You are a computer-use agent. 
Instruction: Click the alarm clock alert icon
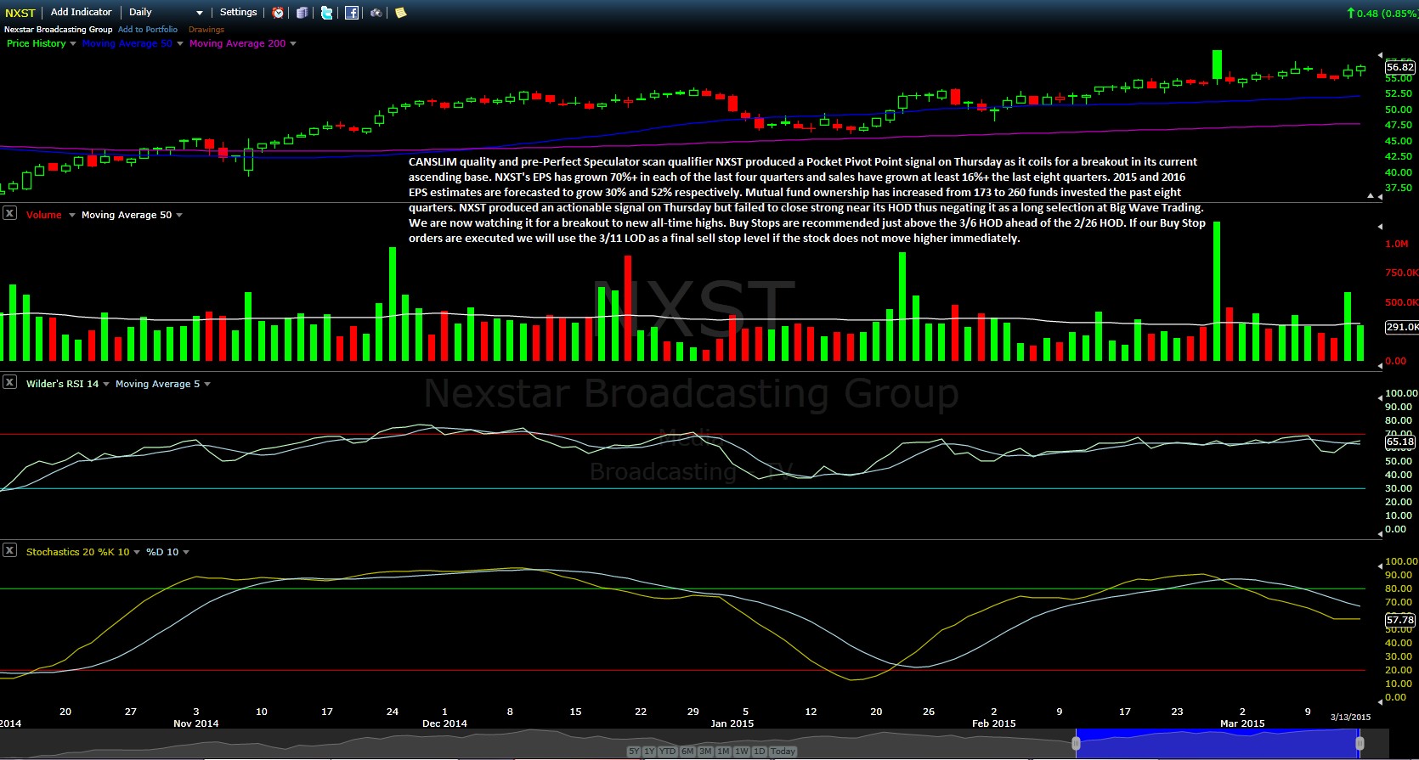278,13
